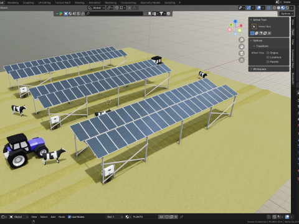Toggle show overlays button
This screenshot has height=224, width=299.
coord(259,8)
